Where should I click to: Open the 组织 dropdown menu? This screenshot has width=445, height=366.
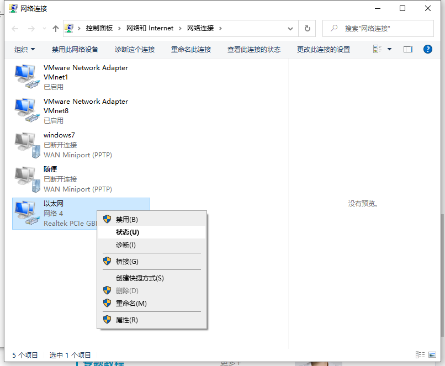[24, 49]
